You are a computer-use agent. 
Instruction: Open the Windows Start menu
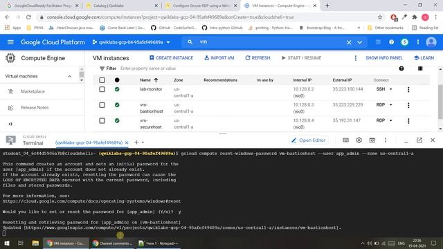[x=6, y=243]
